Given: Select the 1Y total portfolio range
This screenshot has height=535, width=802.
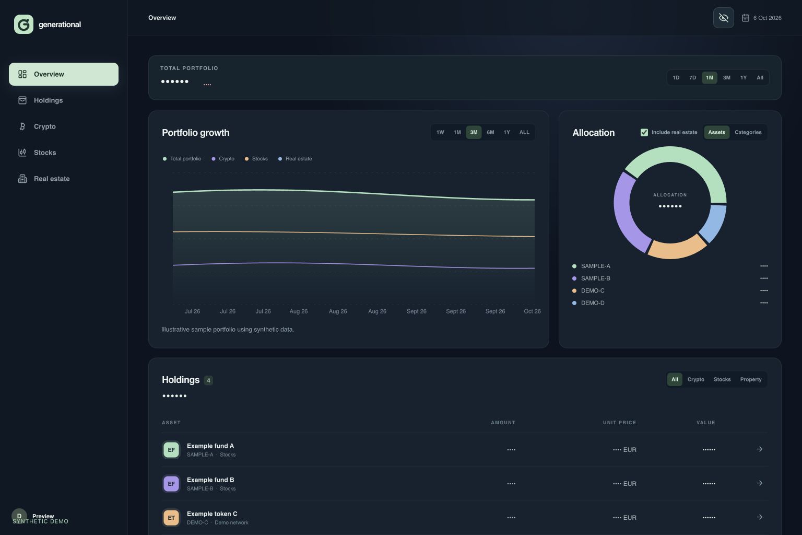Looking at the screenshot, I should pyautogui.click(x=743, y=78).
